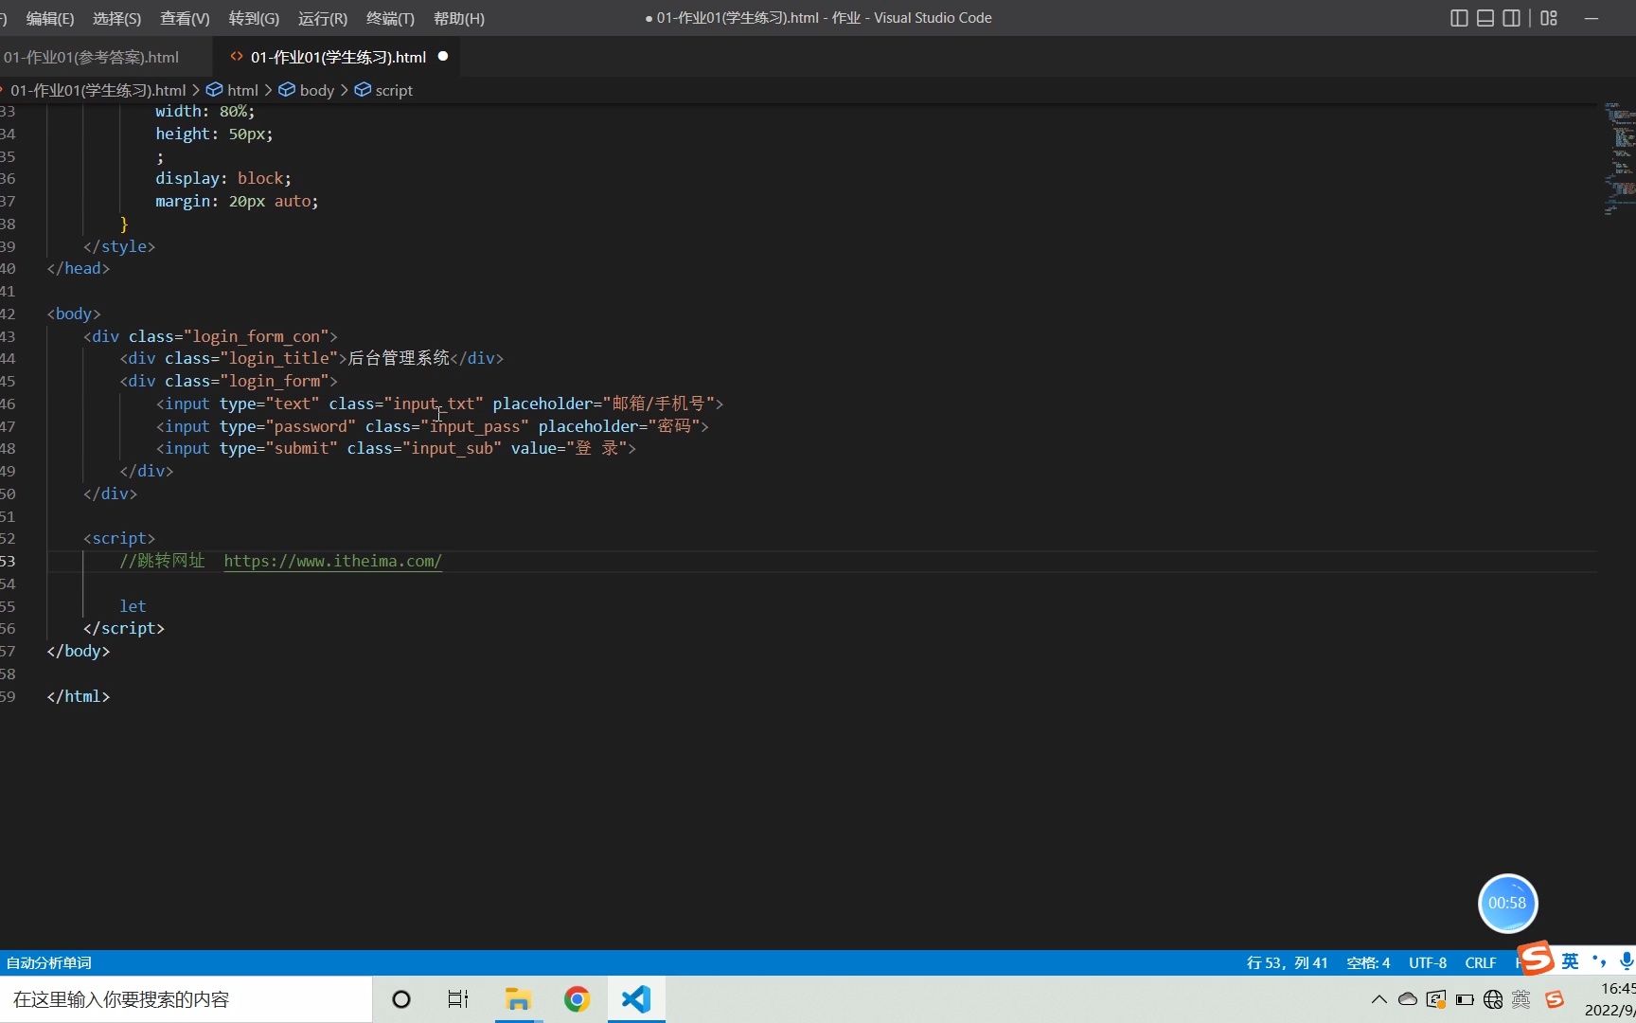
Task: Click the closing </script> tag
Action: coord(124,628)
